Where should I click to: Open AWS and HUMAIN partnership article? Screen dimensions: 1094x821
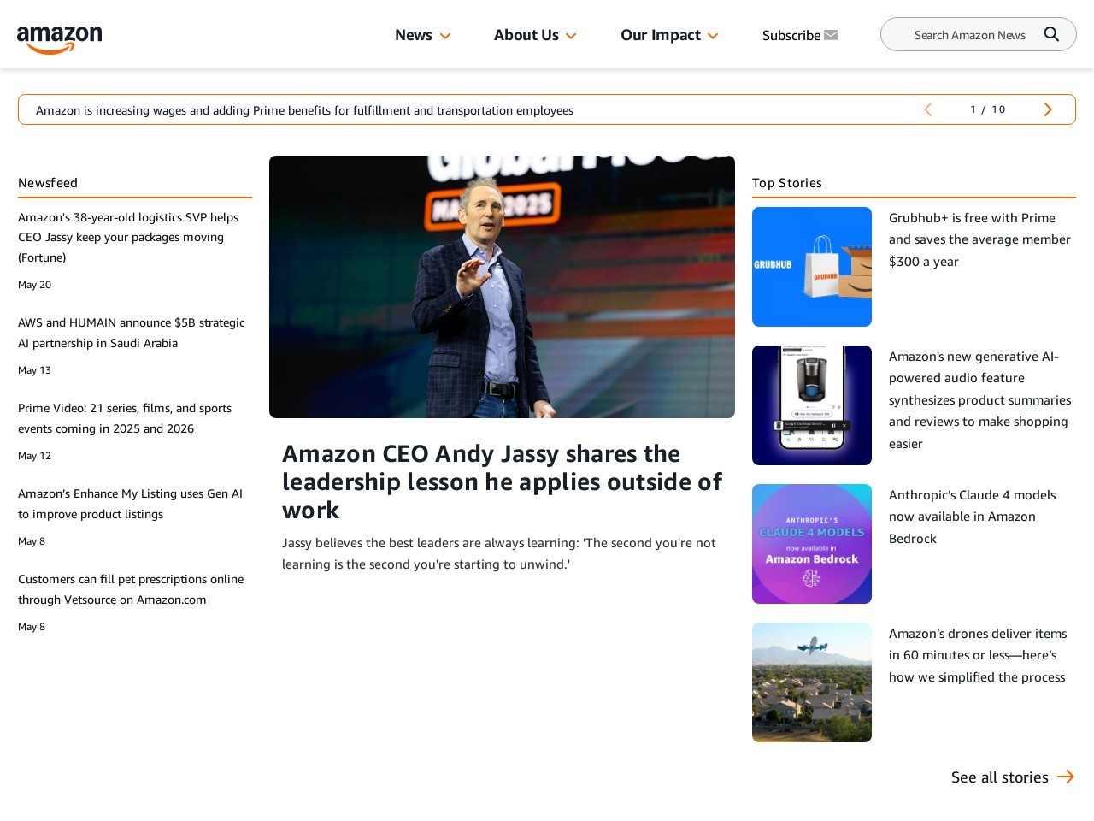click(x=132, y=333)
